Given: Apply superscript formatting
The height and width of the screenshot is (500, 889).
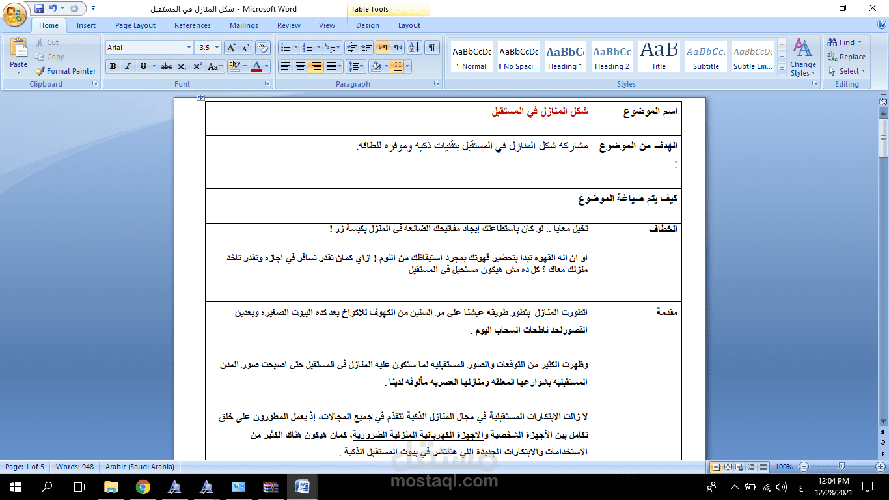Looking at the screenshot, I should [x=197, y=66].
